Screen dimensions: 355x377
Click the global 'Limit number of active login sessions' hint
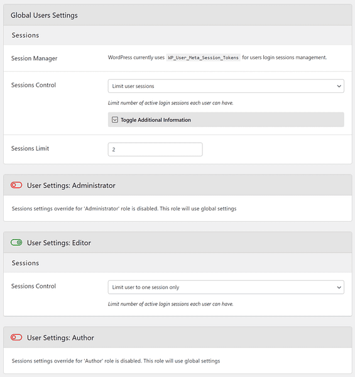pos(171,103)
